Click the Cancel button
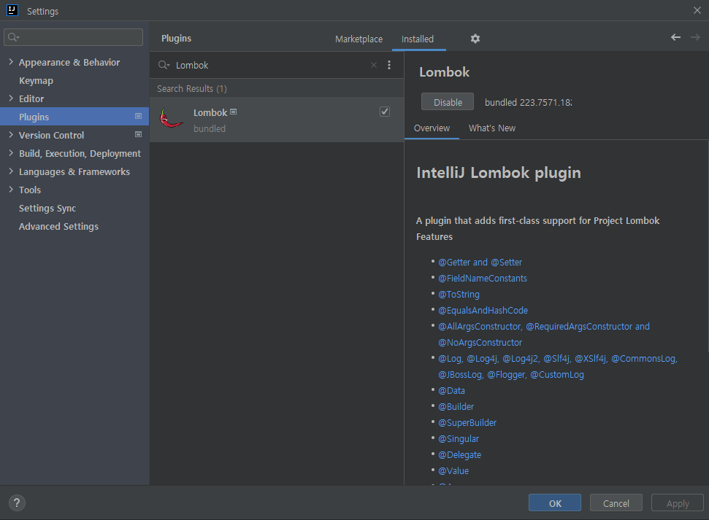 tap(616, 503)
